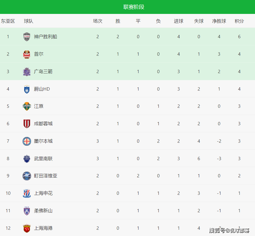
Task: Click the Johor Darul Ta'zim crest
Action: point(27,211)
